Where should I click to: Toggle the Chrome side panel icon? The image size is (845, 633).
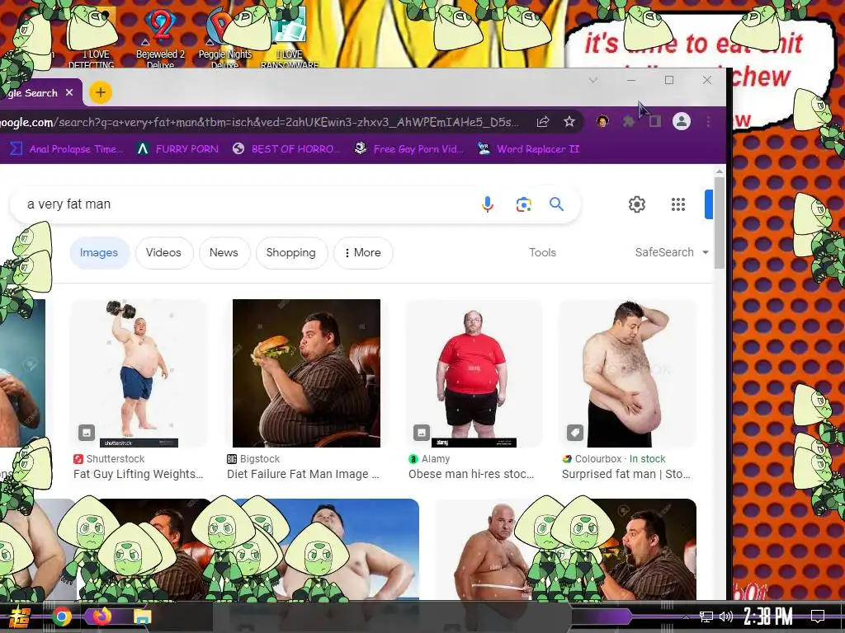[654, 122]
